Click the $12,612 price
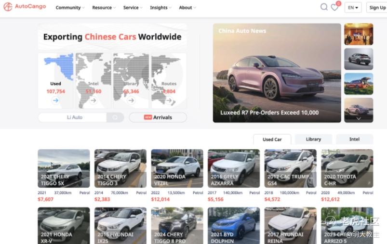The height and width of the screenshot is (244, 387). tap(331, 199)
